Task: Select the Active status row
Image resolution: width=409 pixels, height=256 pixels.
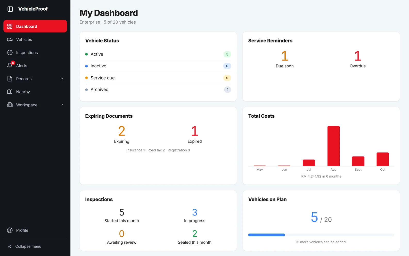Action: click(158, 54)
